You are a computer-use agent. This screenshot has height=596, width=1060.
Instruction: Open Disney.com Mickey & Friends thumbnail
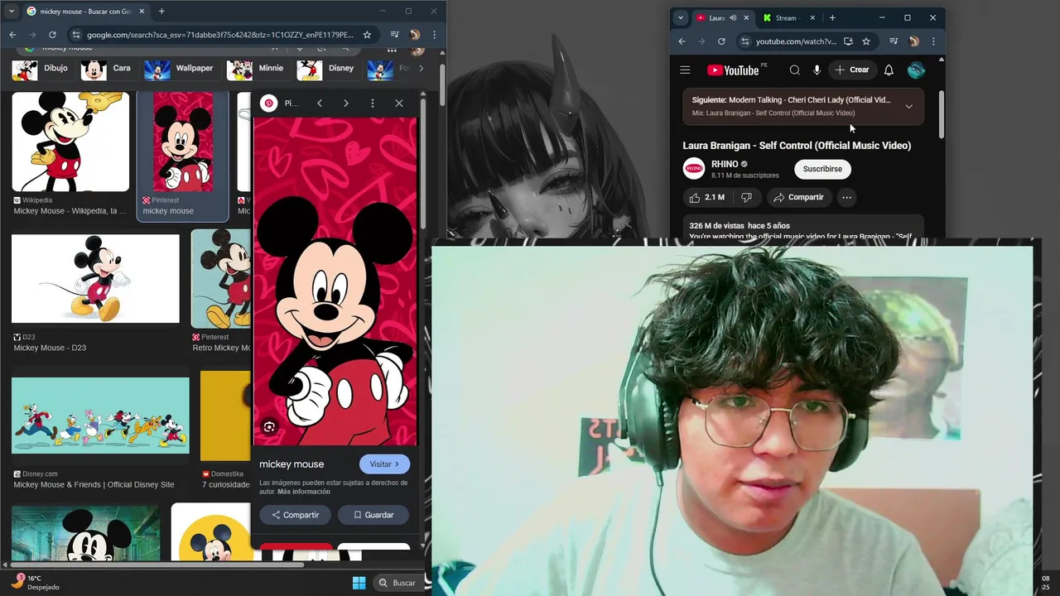(100, 416)
